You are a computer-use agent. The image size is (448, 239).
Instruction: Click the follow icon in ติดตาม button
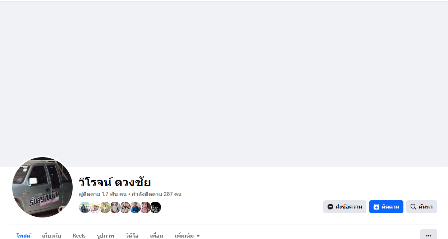(376, 207)
